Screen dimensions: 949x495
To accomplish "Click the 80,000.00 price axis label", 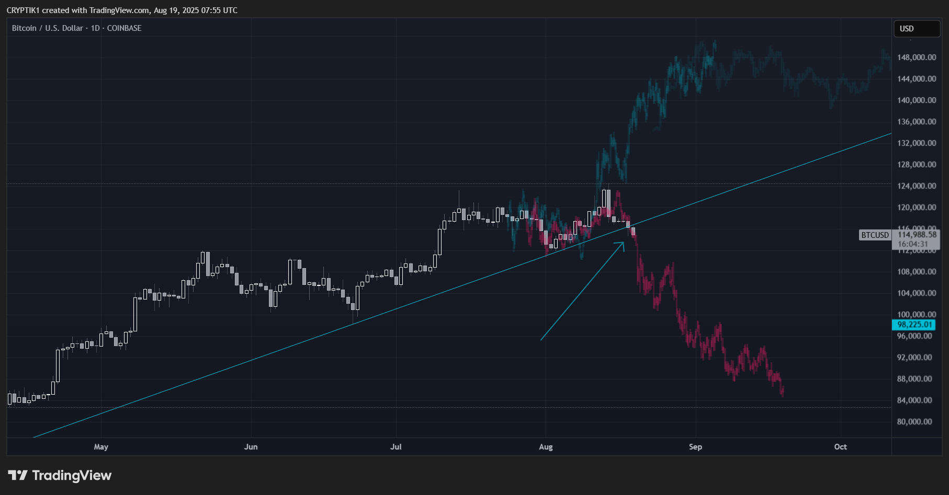I will point(914,422).
